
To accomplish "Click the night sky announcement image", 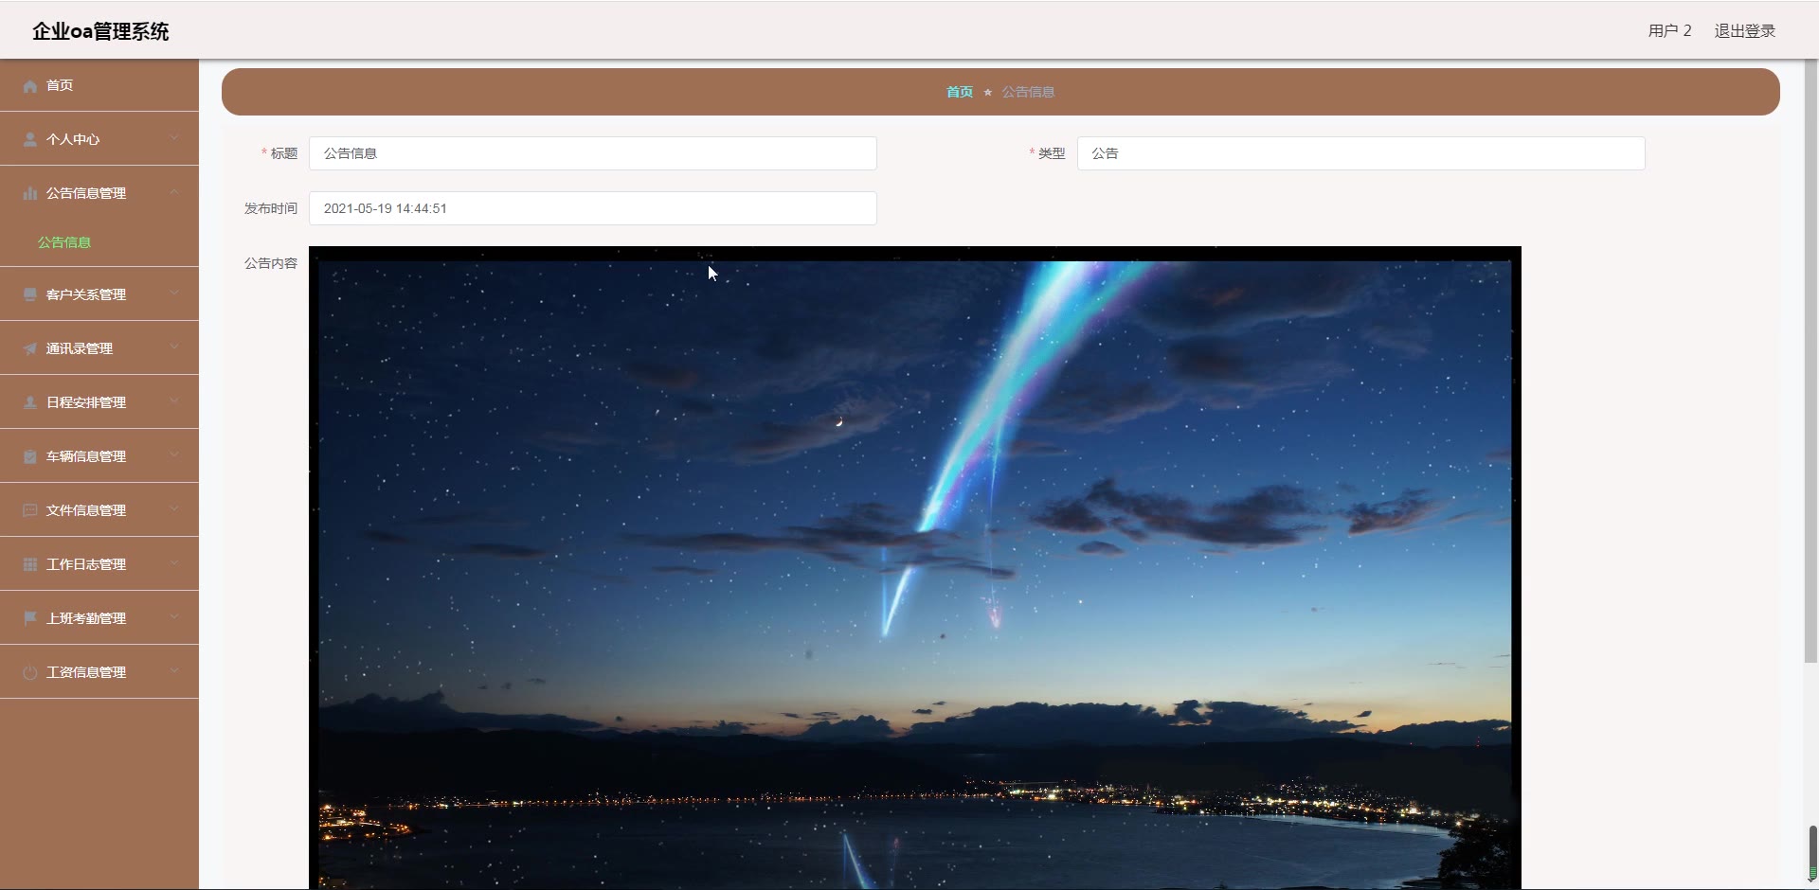I will [x=914, y=568].
